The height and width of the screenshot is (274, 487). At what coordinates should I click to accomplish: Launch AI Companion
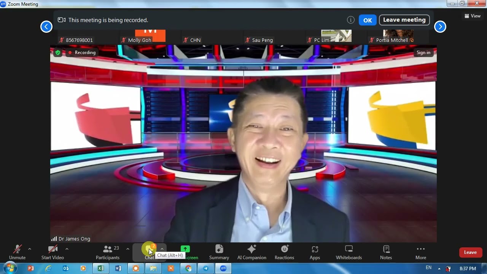click(251, 252)
